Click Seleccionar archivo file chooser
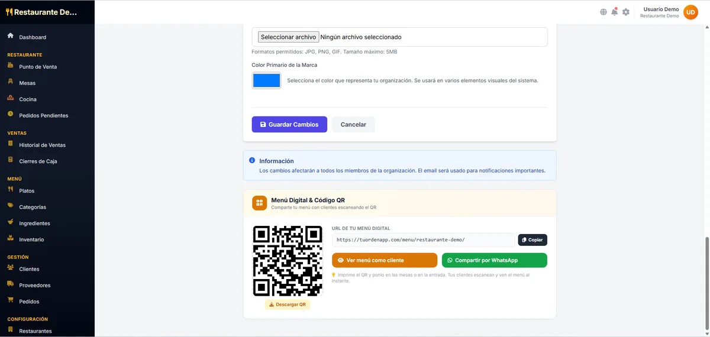The width and height of the screenshot is (710, 337). click(x=288, y=37)
